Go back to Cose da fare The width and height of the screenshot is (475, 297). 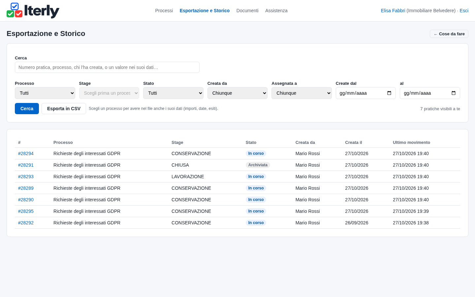449,34
